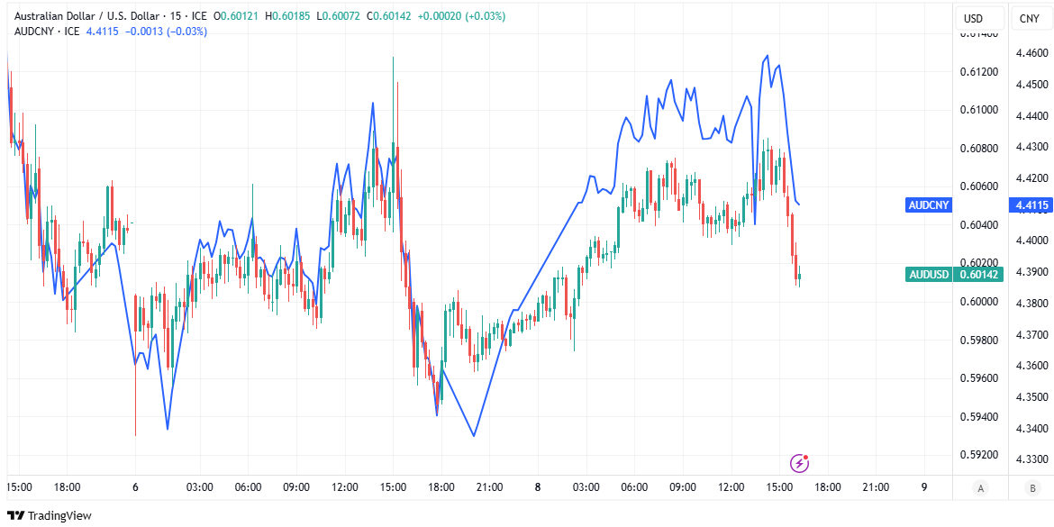Click the 0.60142 green price tag
Viewport: 1054px width, 527px height.
click(980, 274)
